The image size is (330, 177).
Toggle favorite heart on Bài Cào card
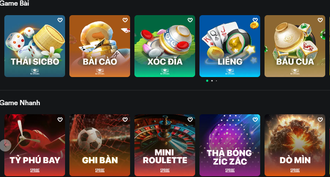pyautogui.click(x=125, y=20)
